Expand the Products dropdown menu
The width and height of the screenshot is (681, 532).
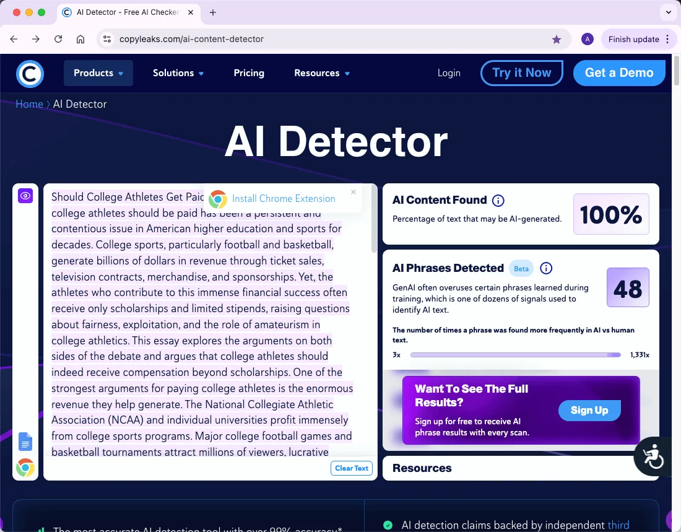(x=98, y=73)
